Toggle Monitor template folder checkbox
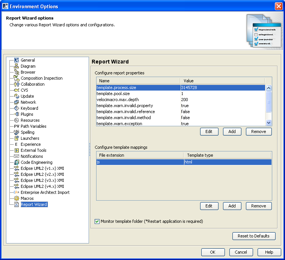This screenshot has width=285, height=260. click(x=97, y=221)
